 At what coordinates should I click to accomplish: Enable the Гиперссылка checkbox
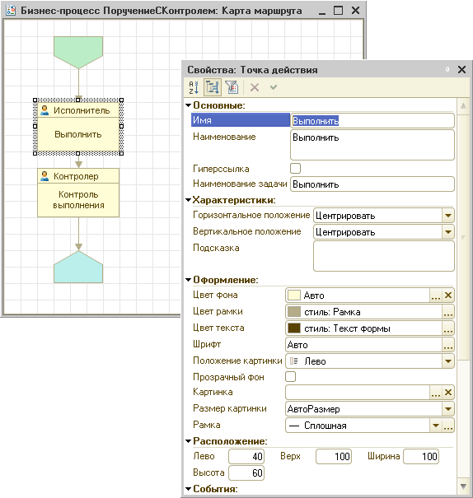[295, 168]
